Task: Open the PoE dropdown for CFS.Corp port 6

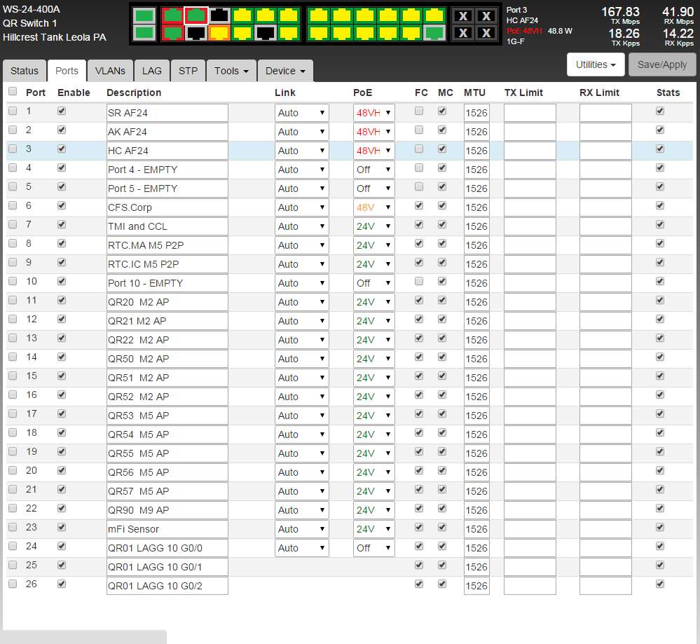Action: click(x=373, y=207)
